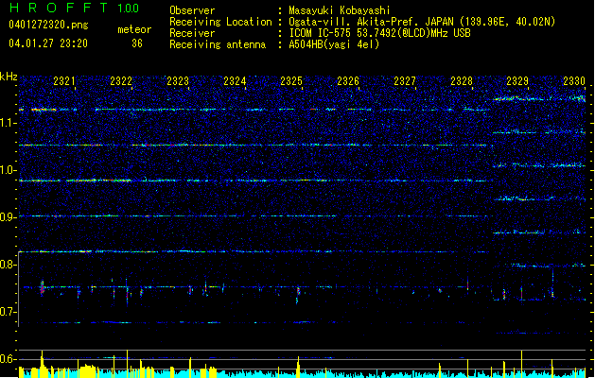Click the 0.9 kHz axis label
595x378 pixels.
tap(9, 217)
